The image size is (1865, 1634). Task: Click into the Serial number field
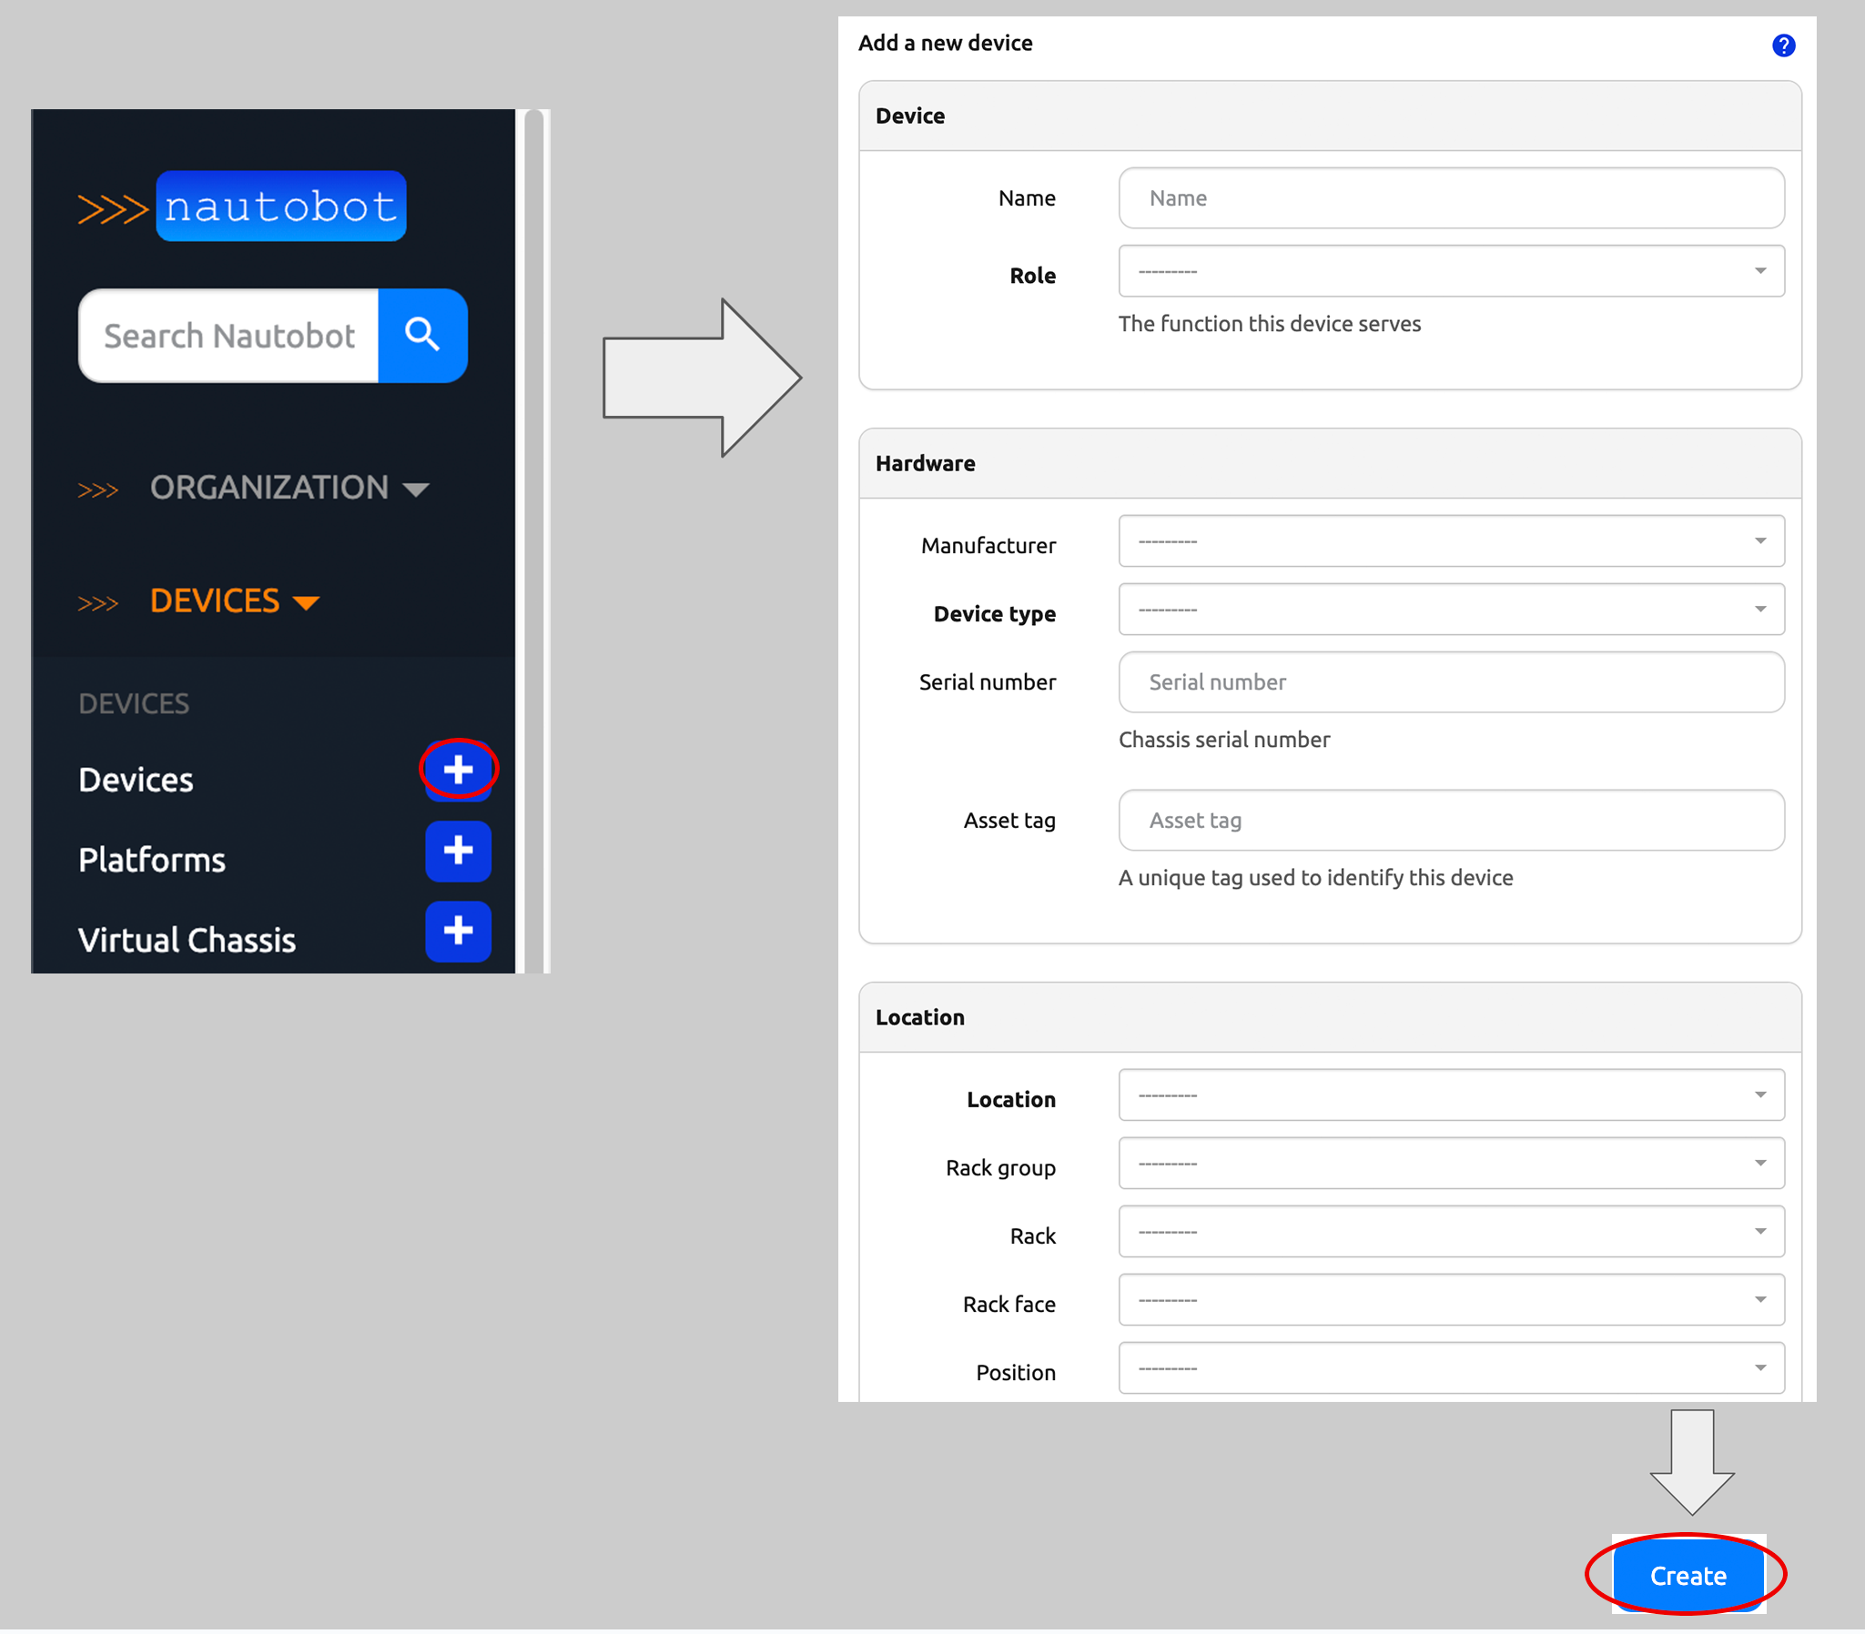click(1450, 683)
